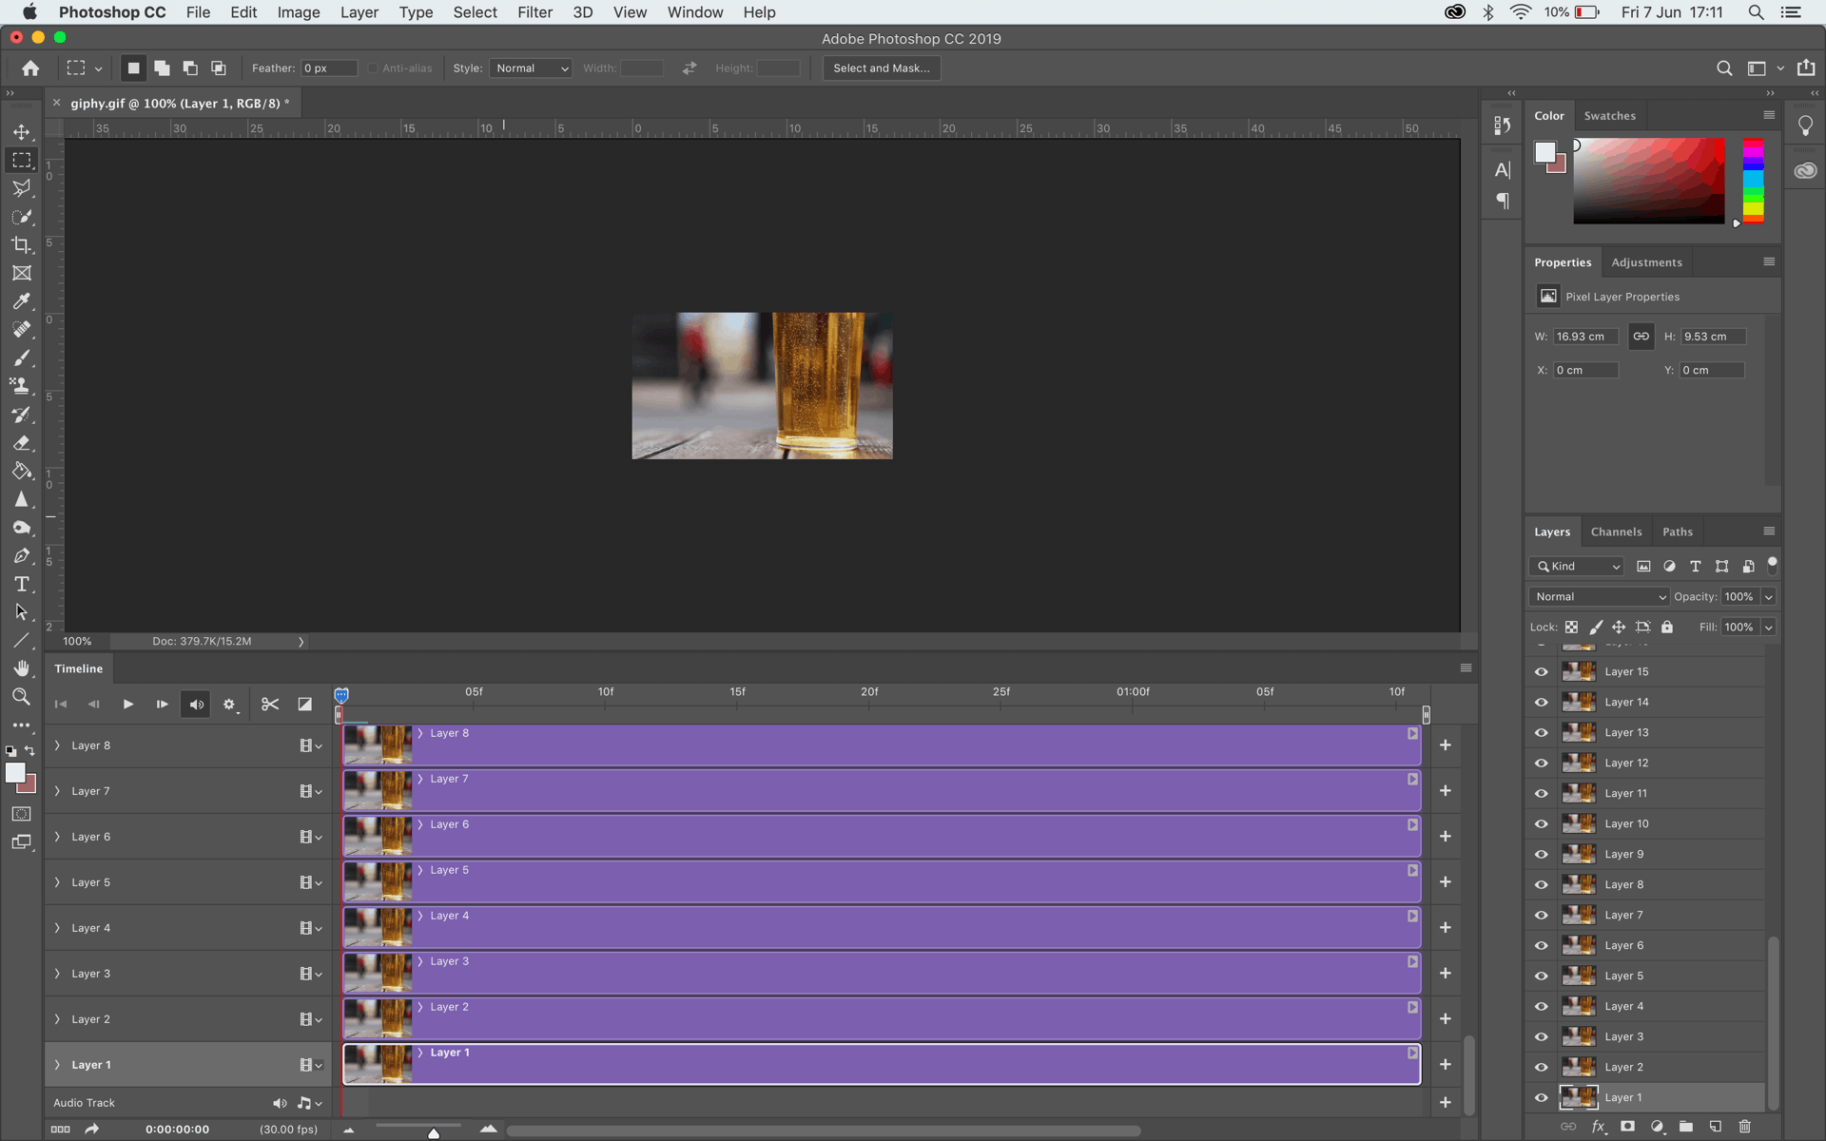Screen dimensions: 1826x1141
Task: Select the Clone Stamp tool
Action: click(21, 386)
